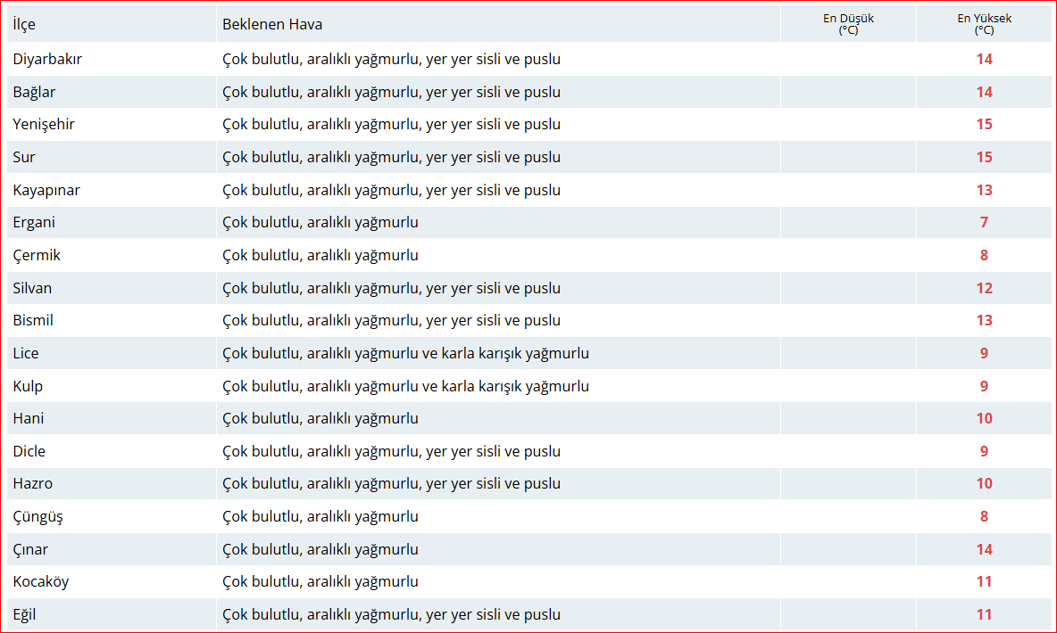This screenshot has height=633, width=1057.
Task: Click the Kocaköy district name
Action: click(x=41, y=582)
